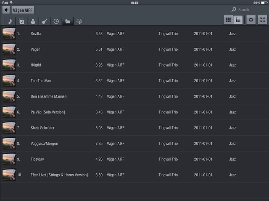Viewport: 269px width, 201px height.
Task: Tap the back arrow button
Action: coord(6,10)
